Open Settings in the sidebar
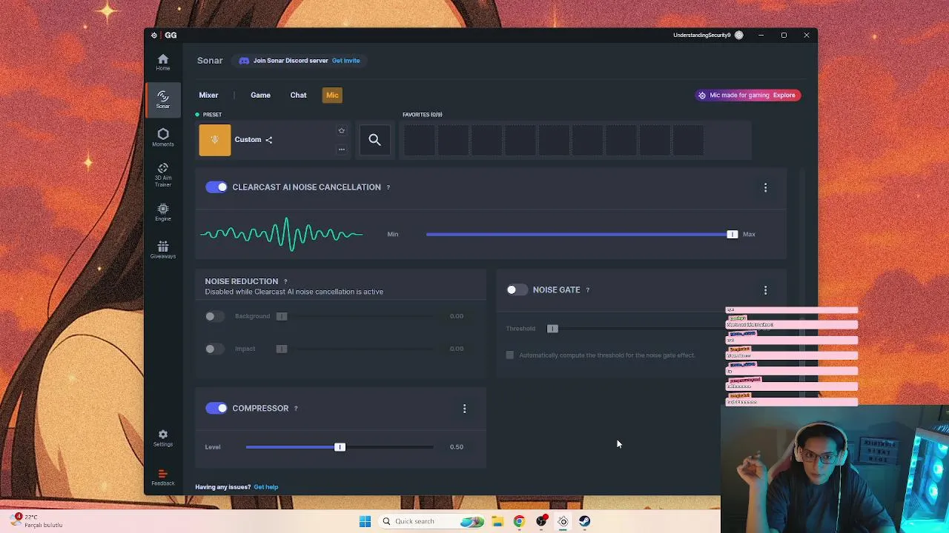The width and height of the screenshot is (949, 533). [x=162, y=438]
